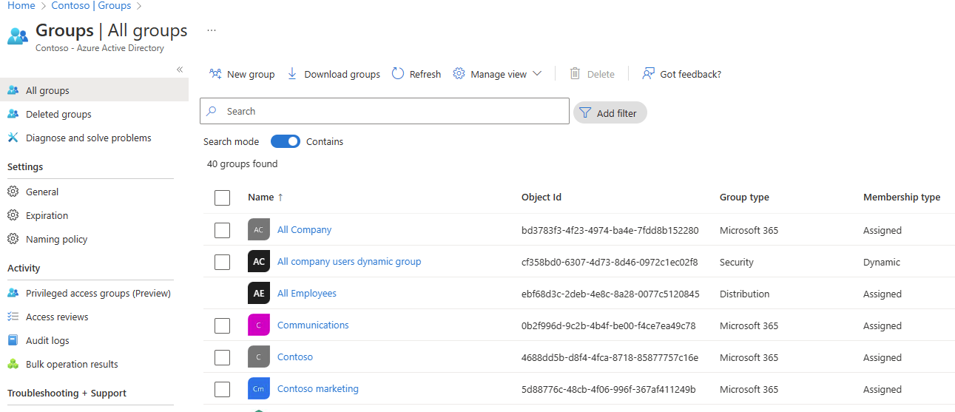Image resolution: width=955 pixels, height=412 pixels.
Task: Check All company users dynamic group checkbox
Action: pyautogui.click(x=222, y=262)
